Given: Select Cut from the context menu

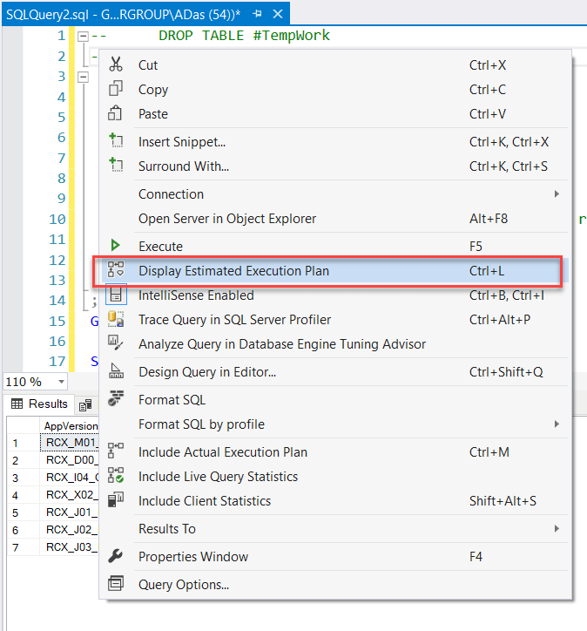Looking at the screenshot, I should coord(334,65).
